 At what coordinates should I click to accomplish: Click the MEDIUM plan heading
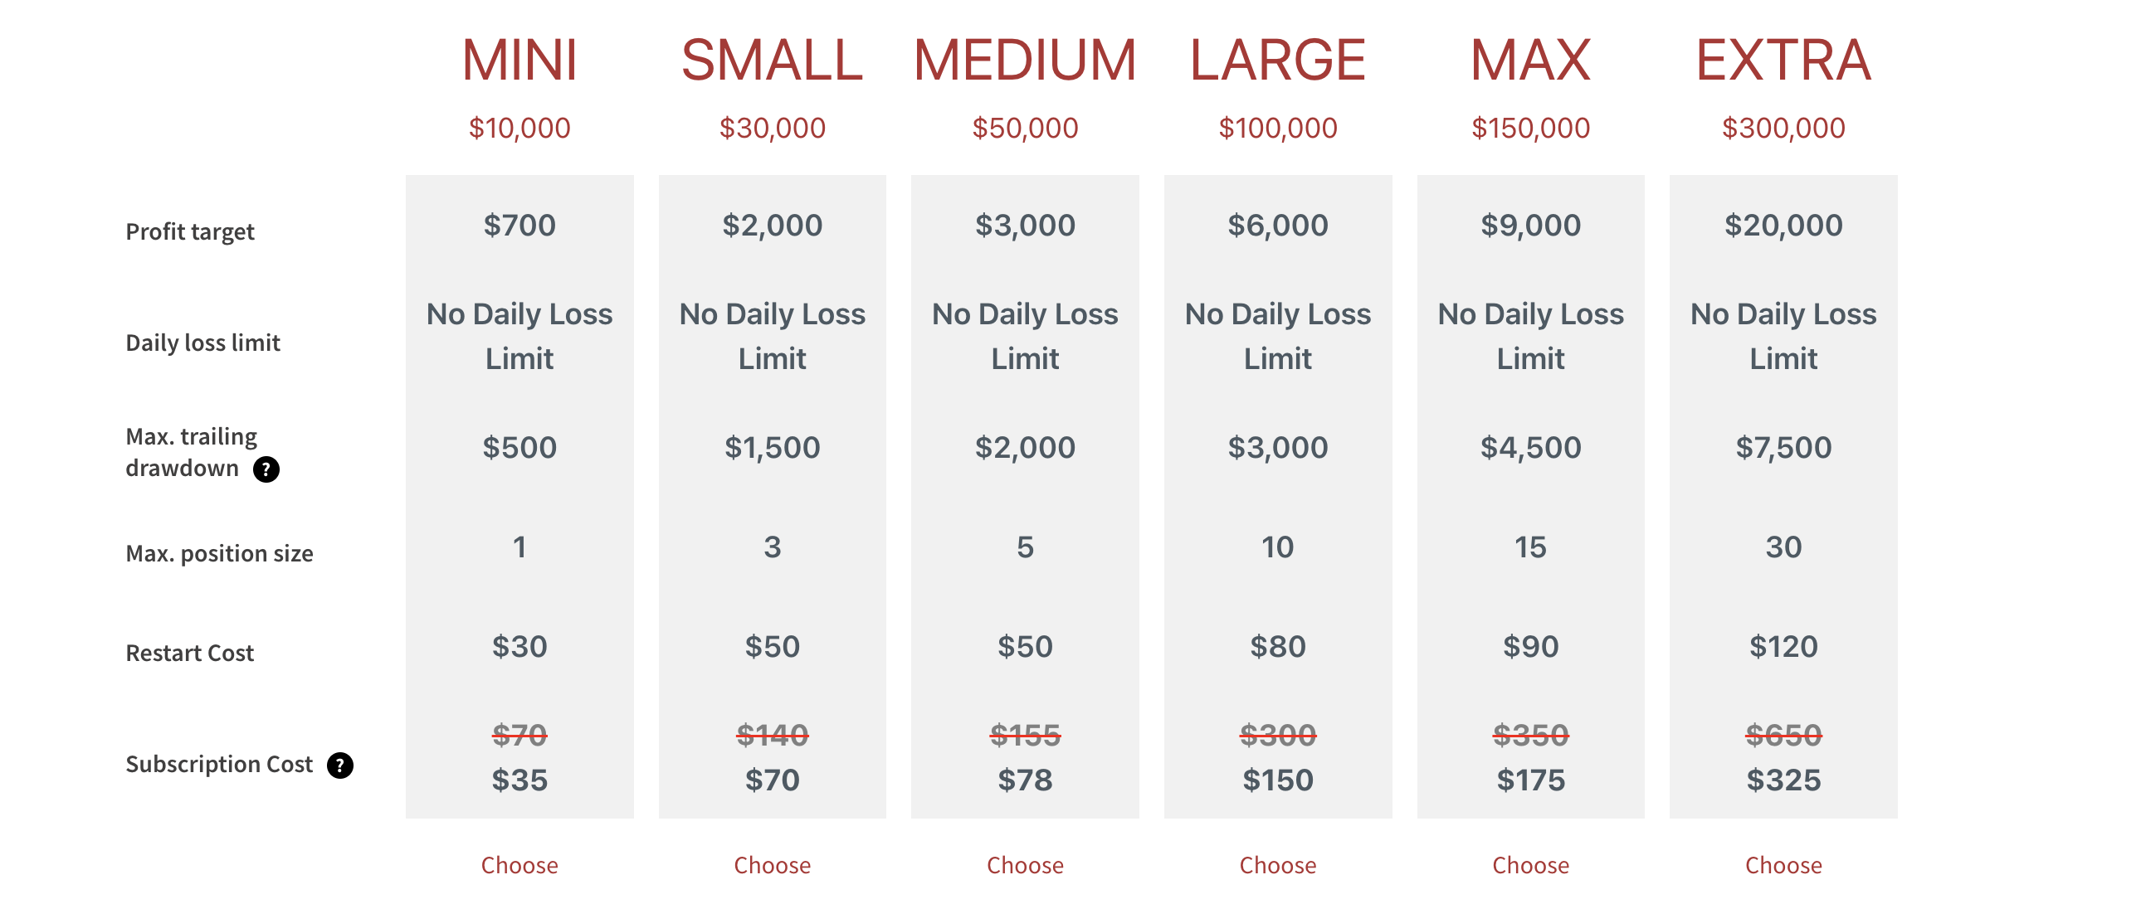tap(1025, 60)
